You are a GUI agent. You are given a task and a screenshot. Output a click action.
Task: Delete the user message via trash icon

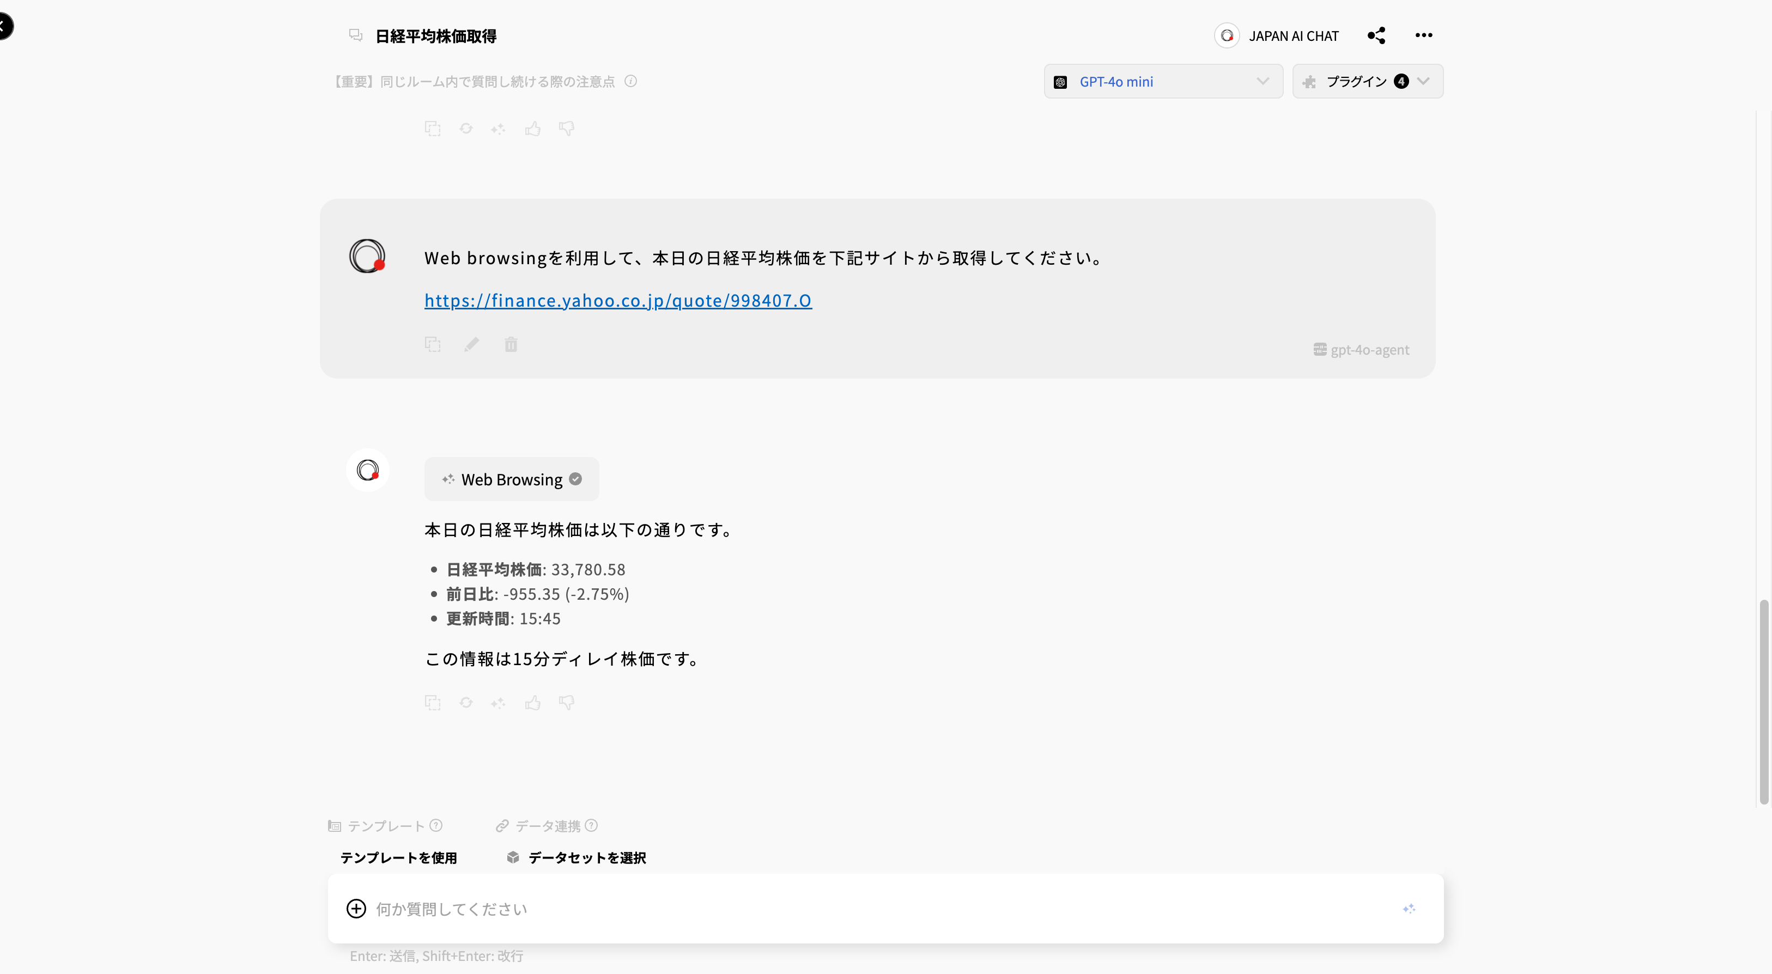point(509,344)
